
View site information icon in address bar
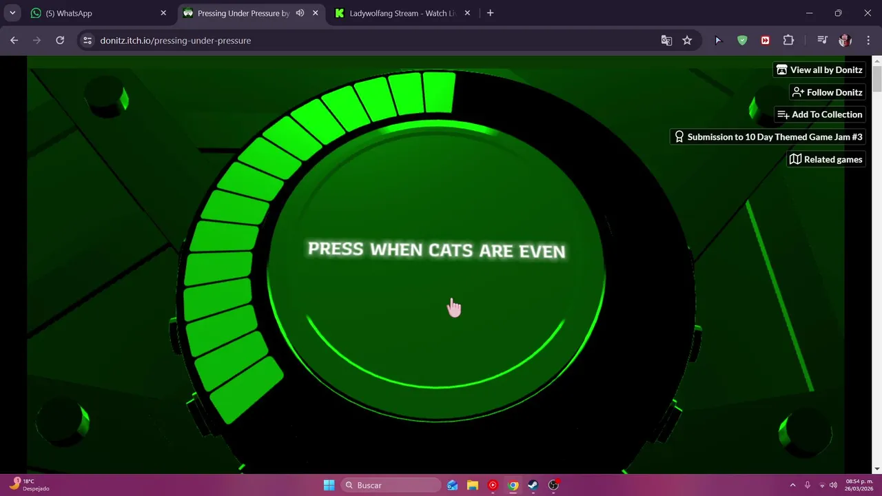pyautogui.click(x=87, y=41)
